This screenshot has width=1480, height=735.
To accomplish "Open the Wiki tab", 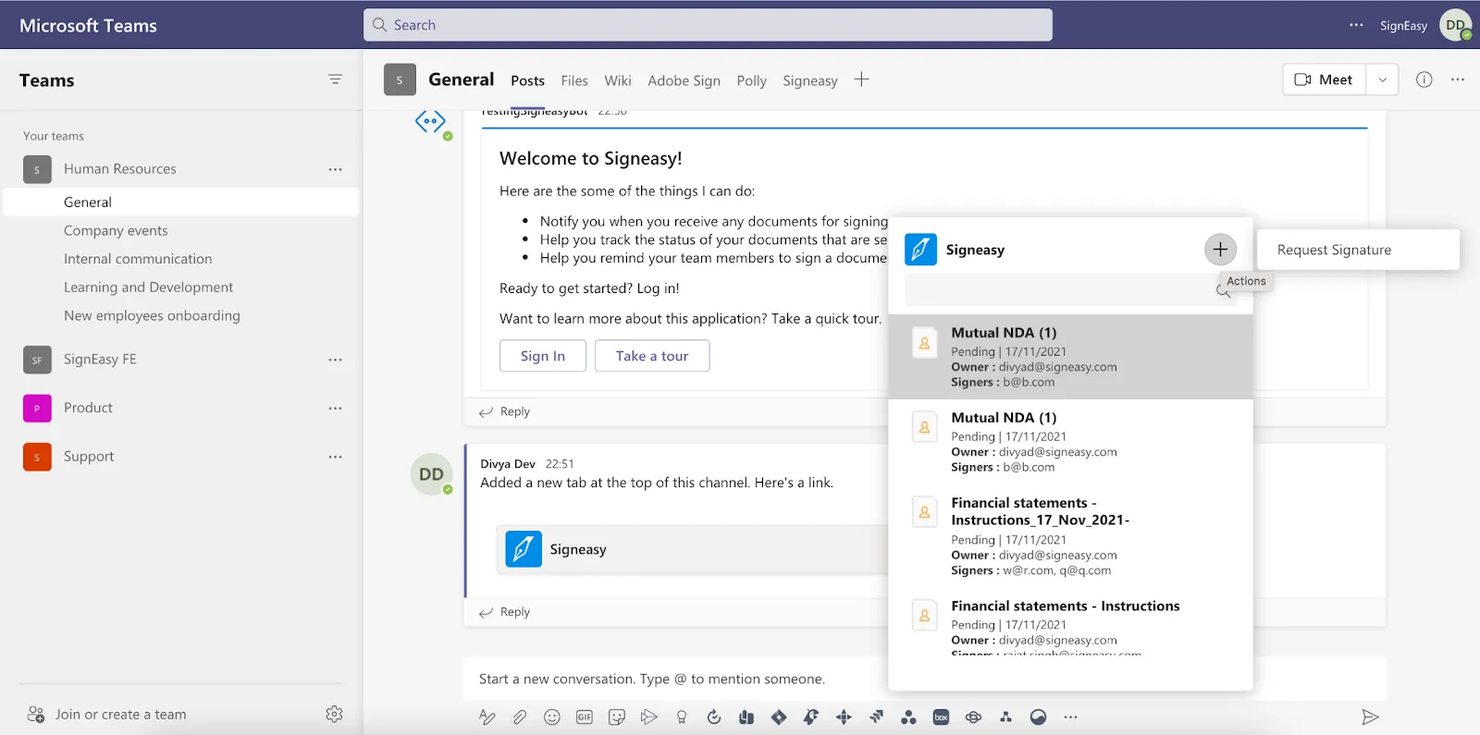I will pyautogui.click(x=618, y=80).
